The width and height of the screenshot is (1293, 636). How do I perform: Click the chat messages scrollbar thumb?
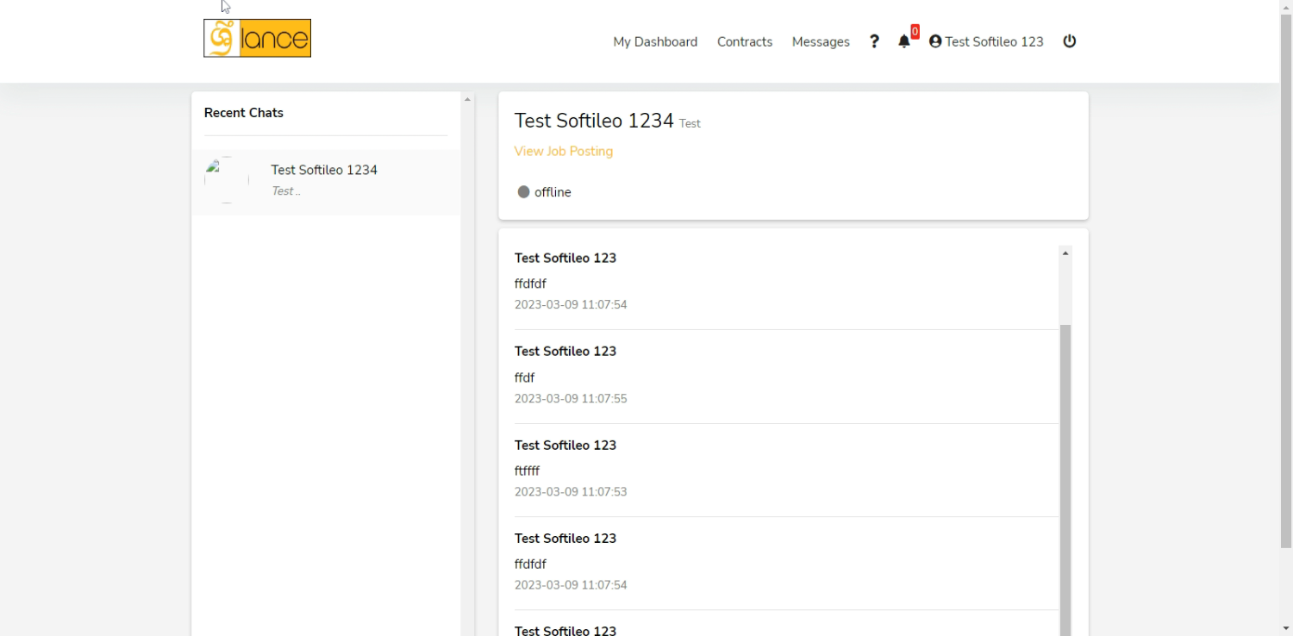1065,474
